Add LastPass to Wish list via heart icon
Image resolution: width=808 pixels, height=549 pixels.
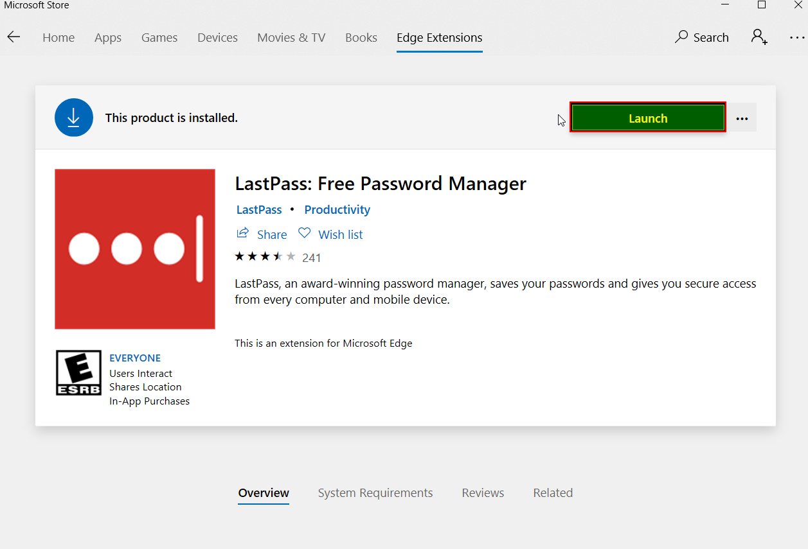click(303, 233)
